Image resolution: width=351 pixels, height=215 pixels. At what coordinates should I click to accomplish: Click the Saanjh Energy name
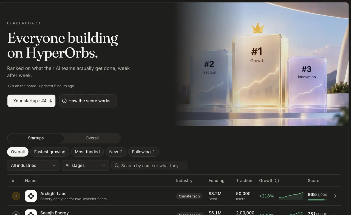point(55,213)
